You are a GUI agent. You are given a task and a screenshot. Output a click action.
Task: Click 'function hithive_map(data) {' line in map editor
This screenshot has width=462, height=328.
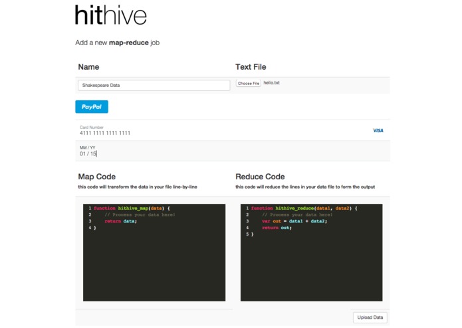[x=132, y=208]
